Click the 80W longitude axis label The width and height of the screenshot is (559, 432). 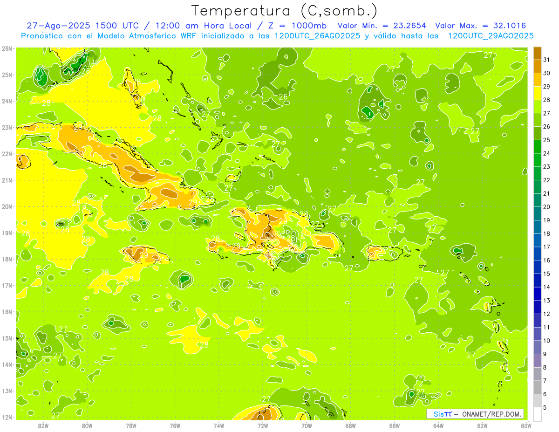pyautogui.click(x=87, y=425)
